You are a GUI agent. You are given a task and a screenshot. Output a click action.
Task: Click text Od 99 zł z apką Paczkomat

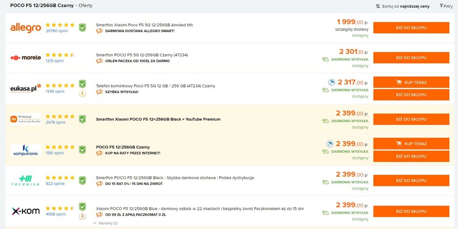[x=136, y=215]
